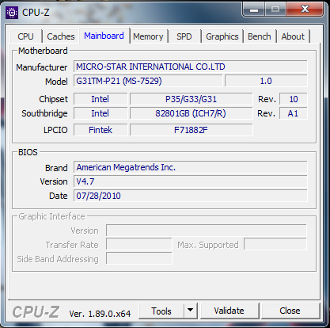Select the Mainboard tab
The width and height of the screenshot is (330, 328).
(x=104, y=36)
